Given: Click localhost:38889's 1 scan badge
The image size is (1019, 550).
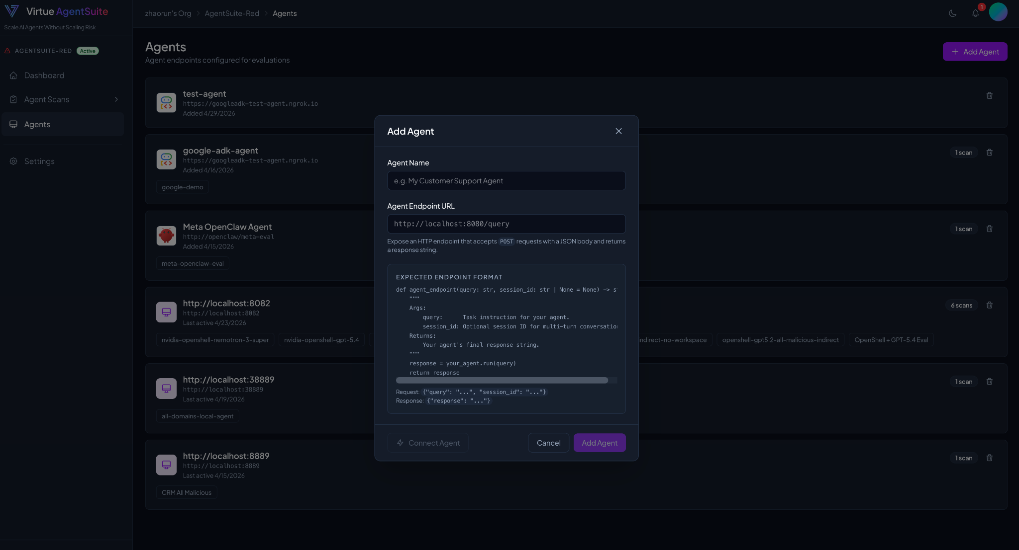Looking at the screenshot, I should coord(964,382).
